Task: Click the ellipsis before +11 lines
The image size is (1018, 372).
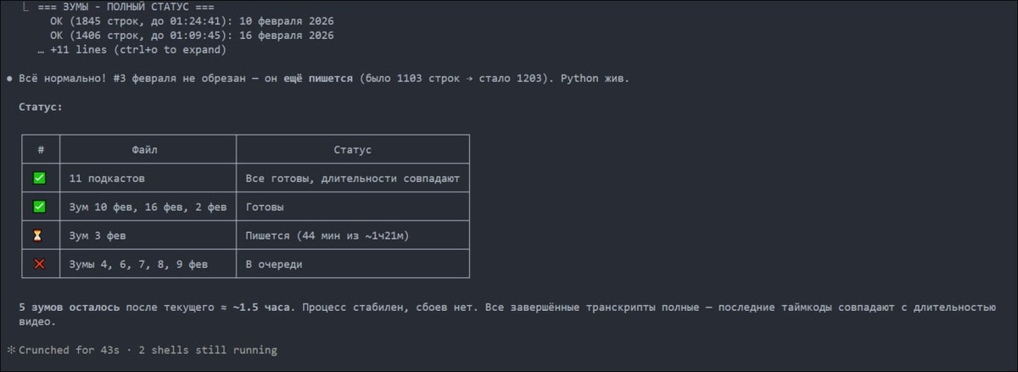Action: [x=41, y=50]
